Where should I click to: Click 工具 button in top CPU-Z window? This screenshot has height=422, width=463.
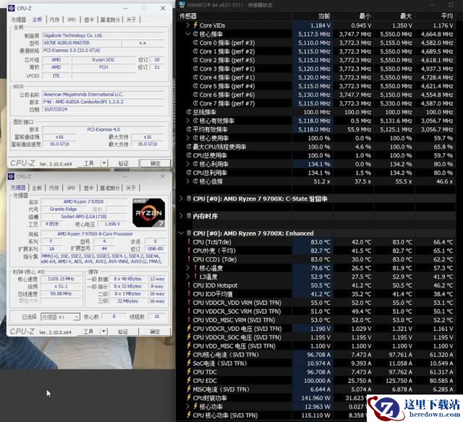[89, 163]
